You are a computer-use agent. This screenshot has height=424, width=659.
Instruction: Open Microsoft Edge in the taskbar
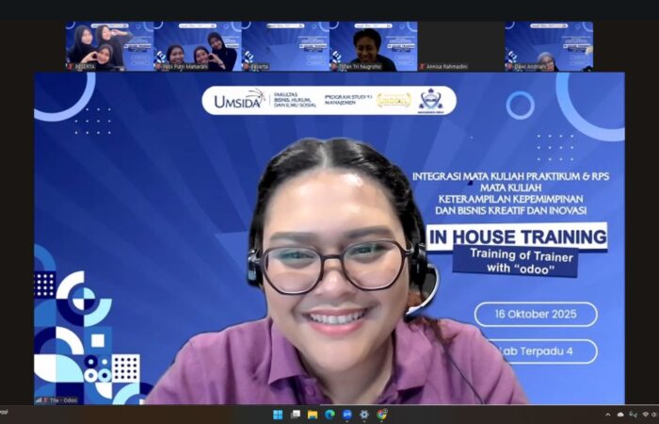pos(329,415)
